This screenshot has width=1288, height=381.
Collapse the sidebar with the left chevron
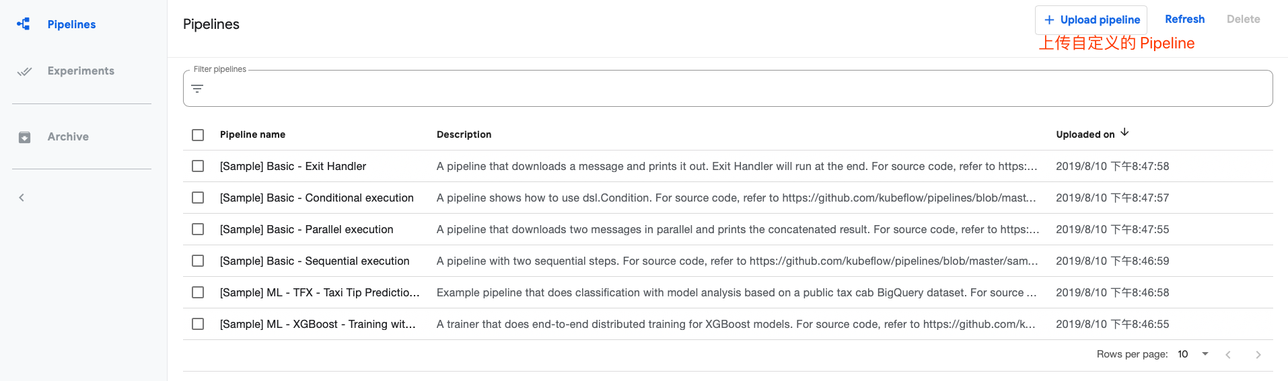click(22, 198)
